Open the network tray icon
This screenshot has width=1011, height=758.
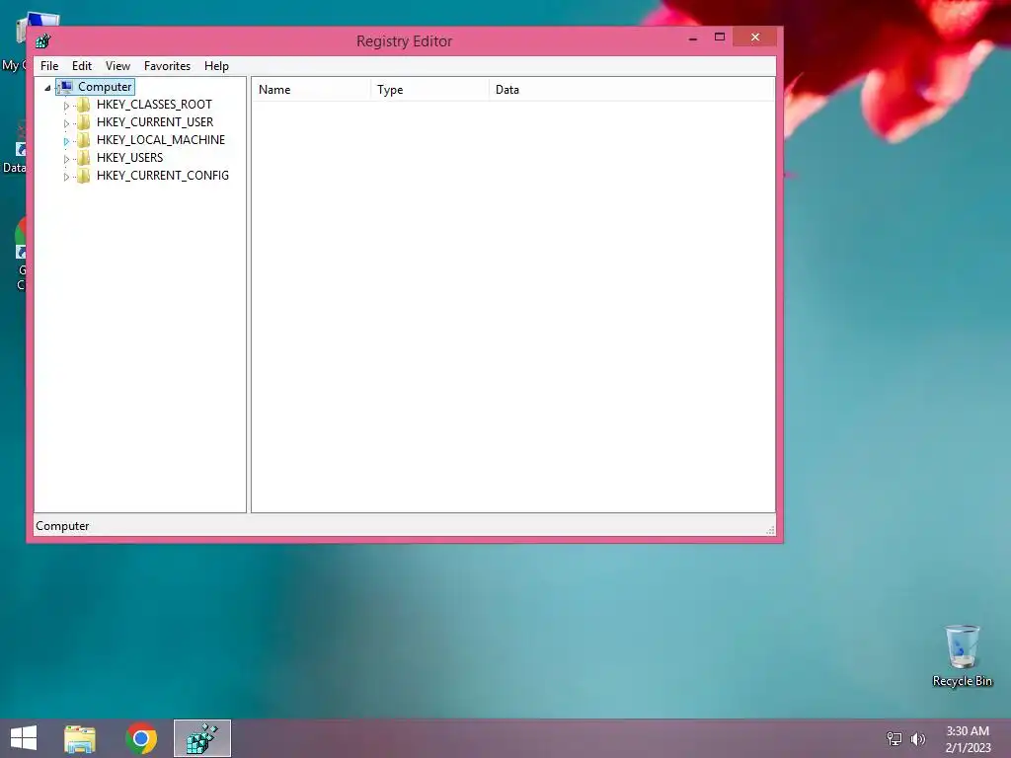tap(894, 738)
